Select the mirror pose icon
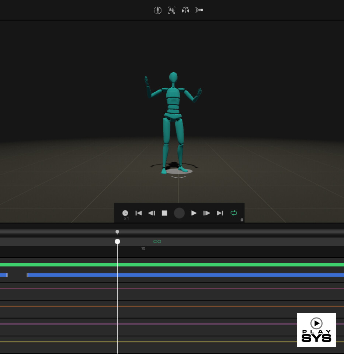This screenshot has height=354, width=344. point(185,10)
